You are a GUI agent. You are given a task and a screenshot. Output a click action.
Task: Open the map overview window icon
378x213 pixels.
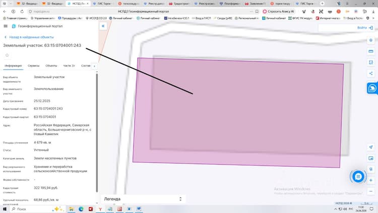coord(371,158)
